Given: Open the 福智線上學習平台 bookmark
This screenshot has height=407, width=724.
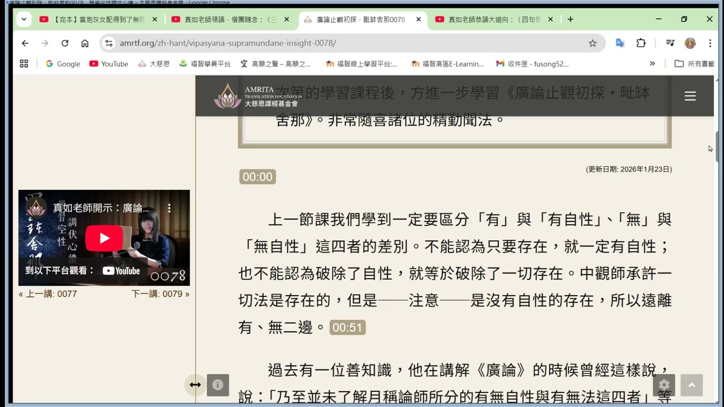Looking at the screenshot, I should tap(361, 64).
